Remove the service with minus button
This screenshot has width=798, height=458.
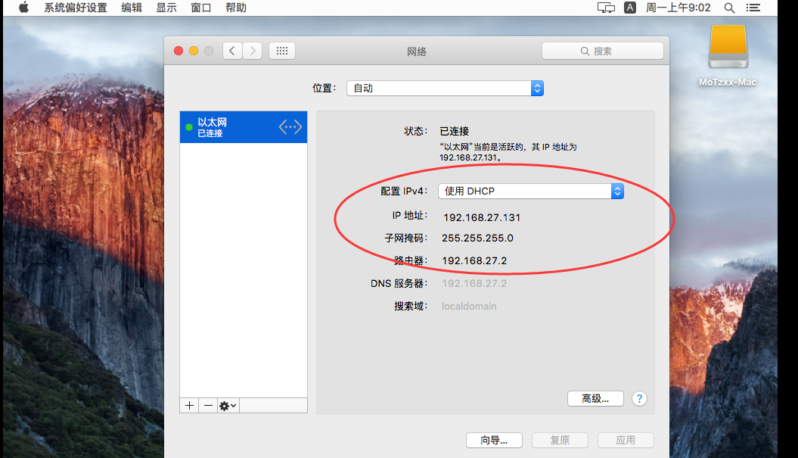coord(208,406)
